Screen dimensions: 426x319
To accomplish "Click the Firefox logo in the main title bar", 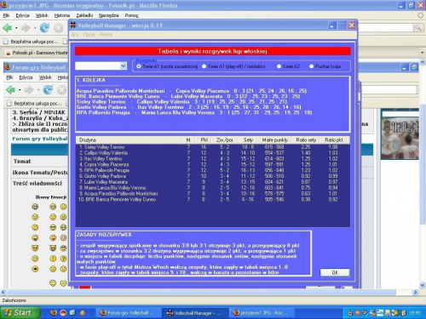I will (4, 5).
